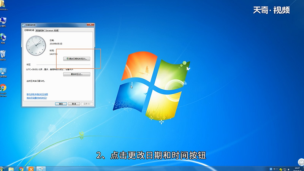Select the Network desktop icon
The width and height of the screenshot is (304, 171).
[x=3, y=39]
